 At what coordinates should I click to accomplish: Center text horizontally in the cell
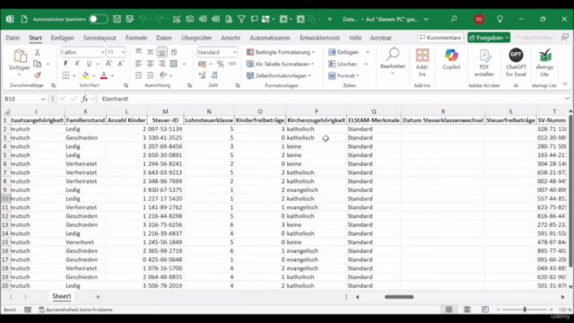(x=150, y=64)
